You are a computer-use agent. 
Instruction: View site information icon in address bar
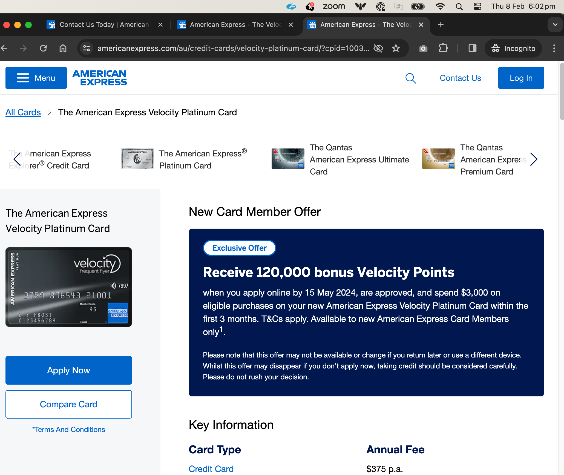[87, 48]
